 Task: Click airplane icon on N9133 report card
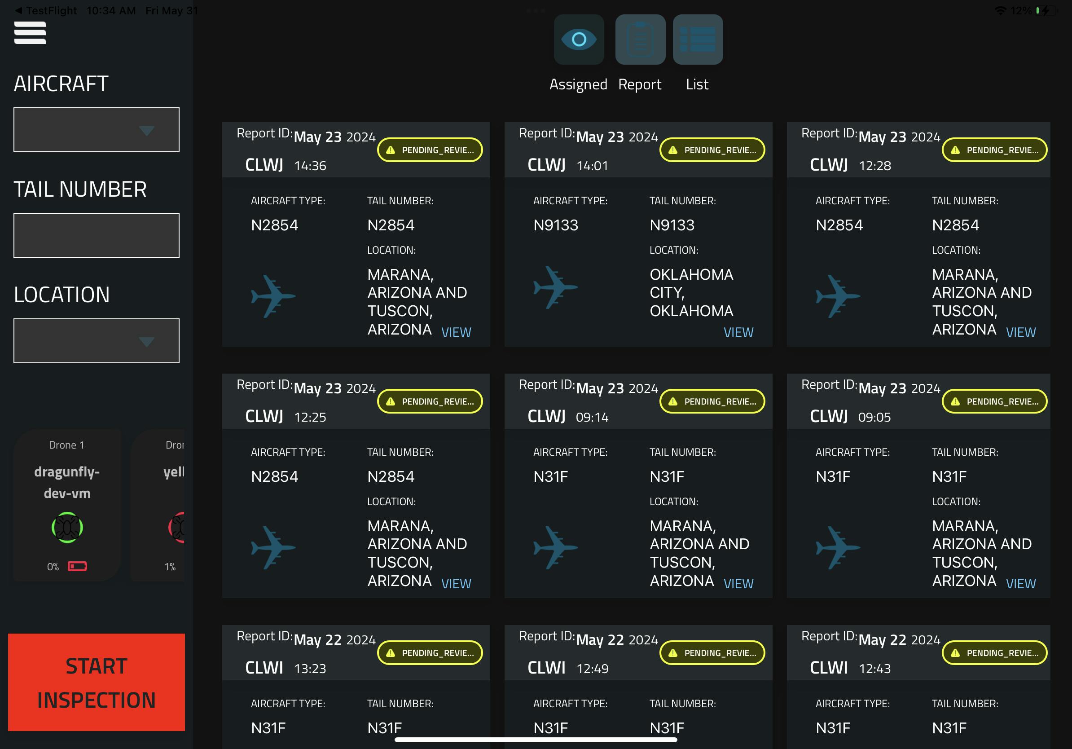point(555,287)
